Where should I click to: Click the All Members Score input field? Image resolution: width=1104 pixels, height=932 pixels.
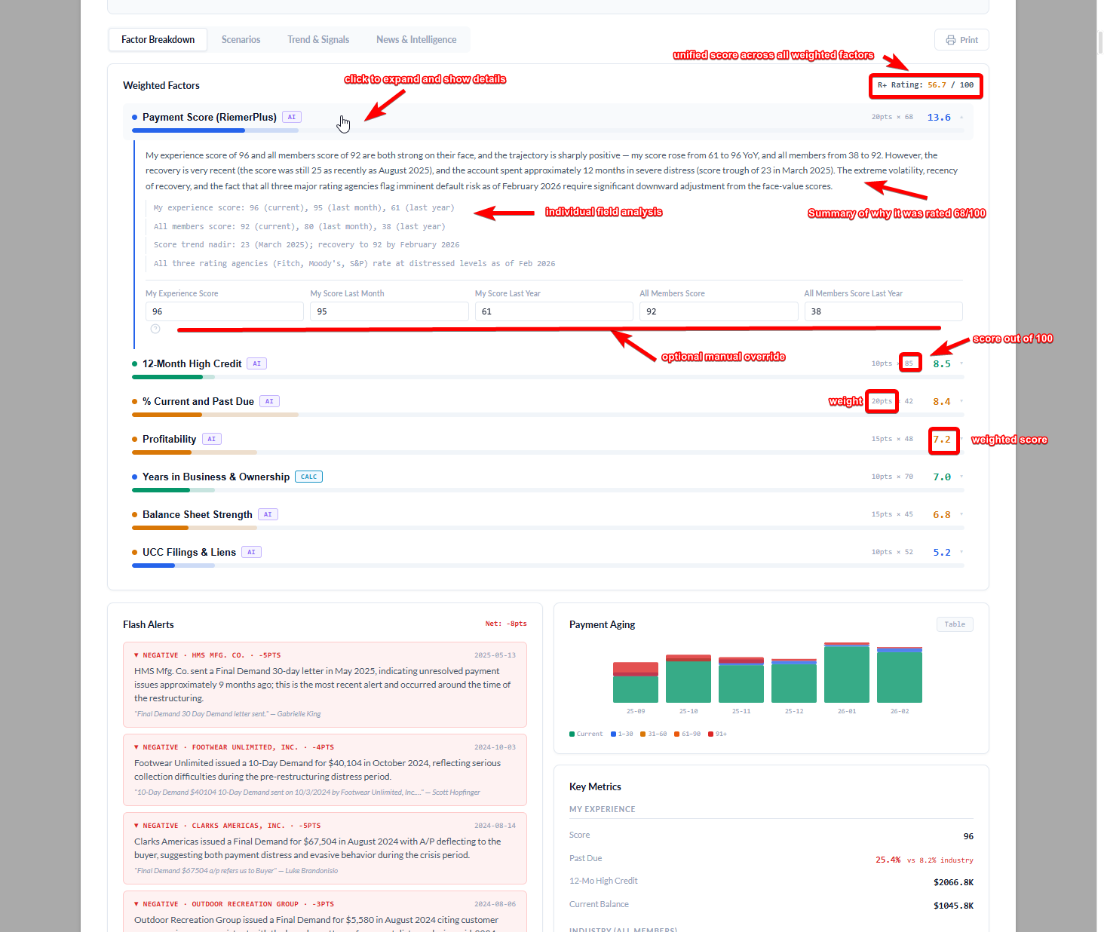[x=718, y=311]
